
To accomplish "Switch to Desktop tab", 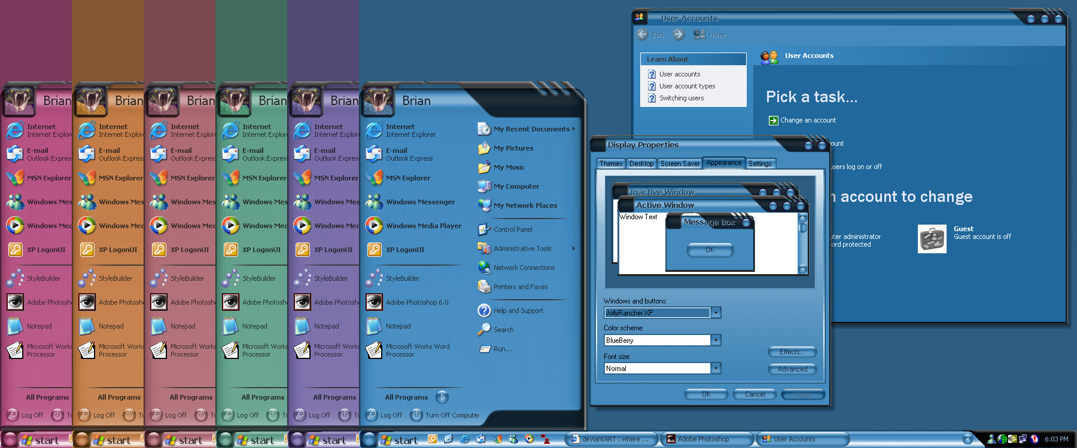I will (641, 164).
